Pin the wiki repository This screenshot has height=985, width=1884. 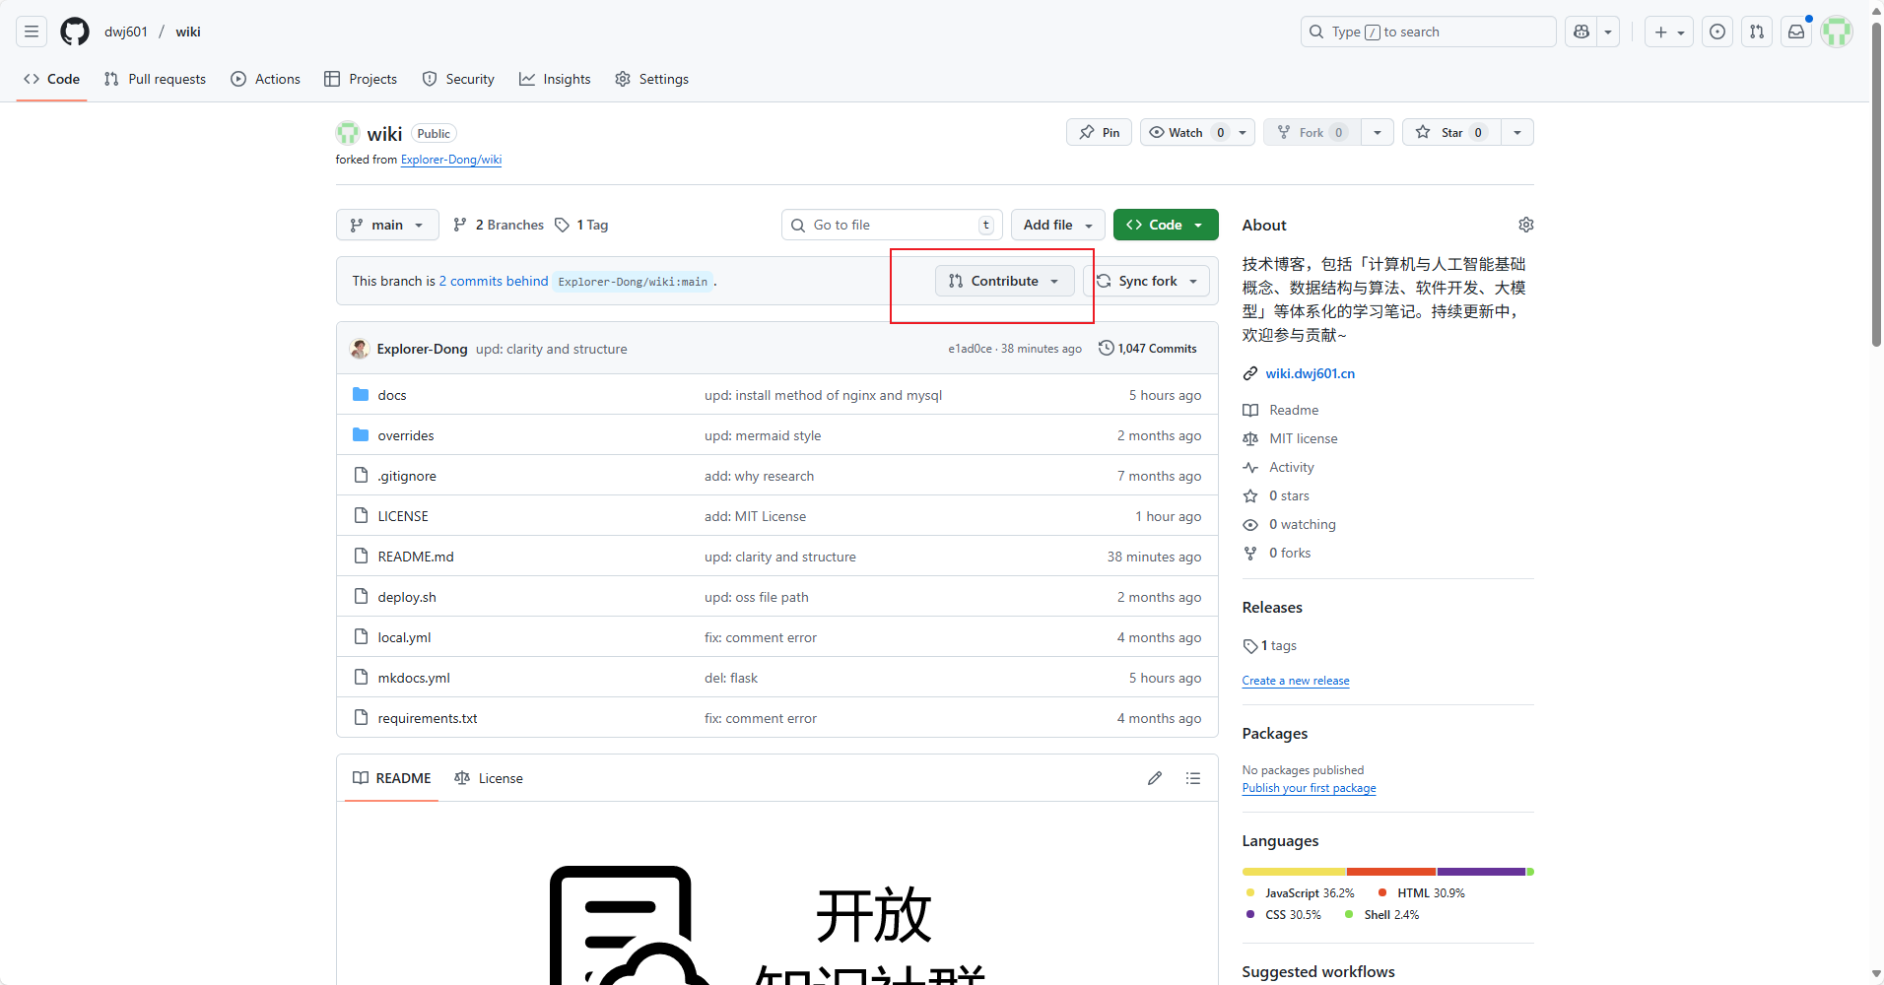click(1100, 132)
